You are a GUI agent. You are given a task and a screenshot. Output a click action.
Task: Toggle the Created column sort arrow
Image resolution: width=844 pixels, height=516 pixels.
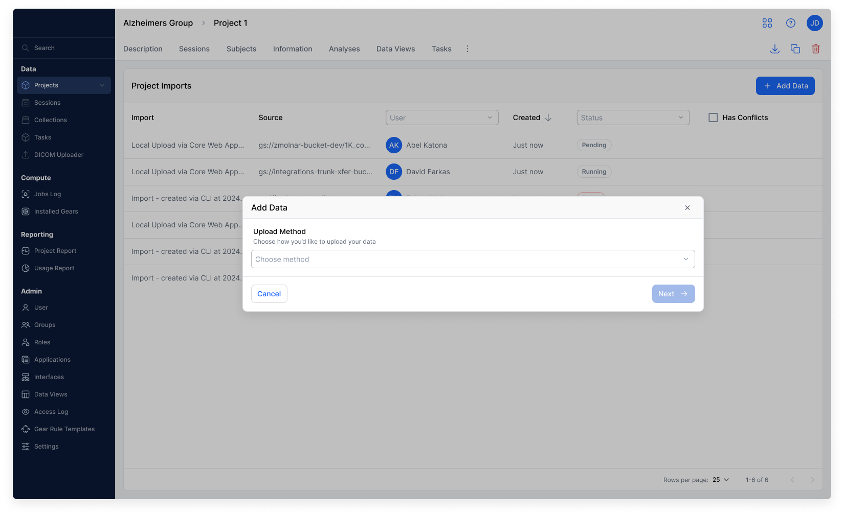(x=548, y=118)
